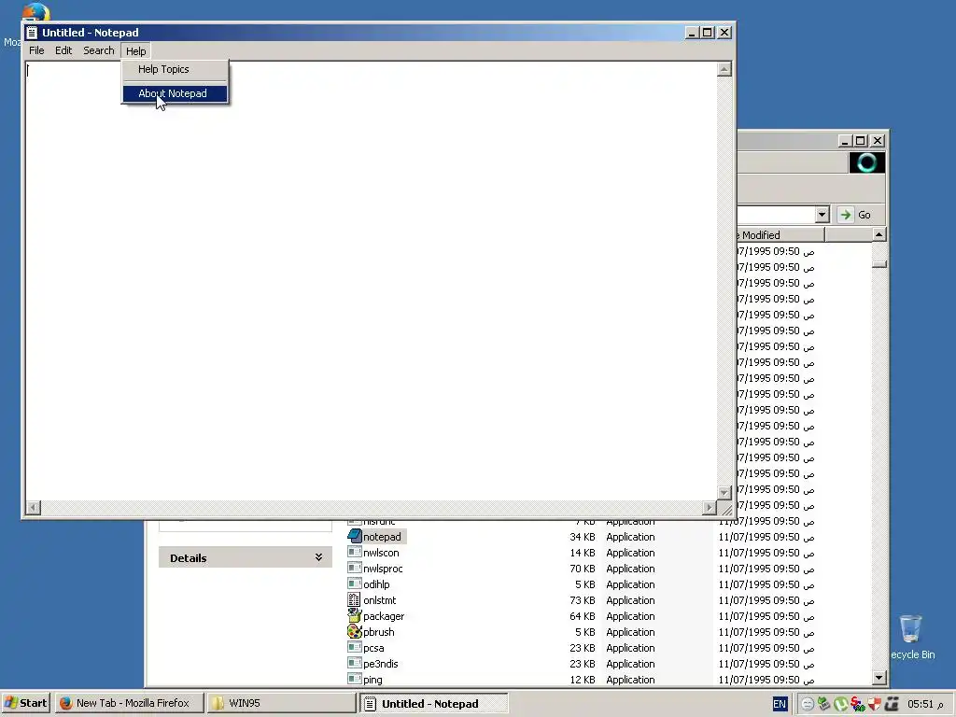Select the notepad file icon in Explorer
956x717 pixels.
coord(354,536)
